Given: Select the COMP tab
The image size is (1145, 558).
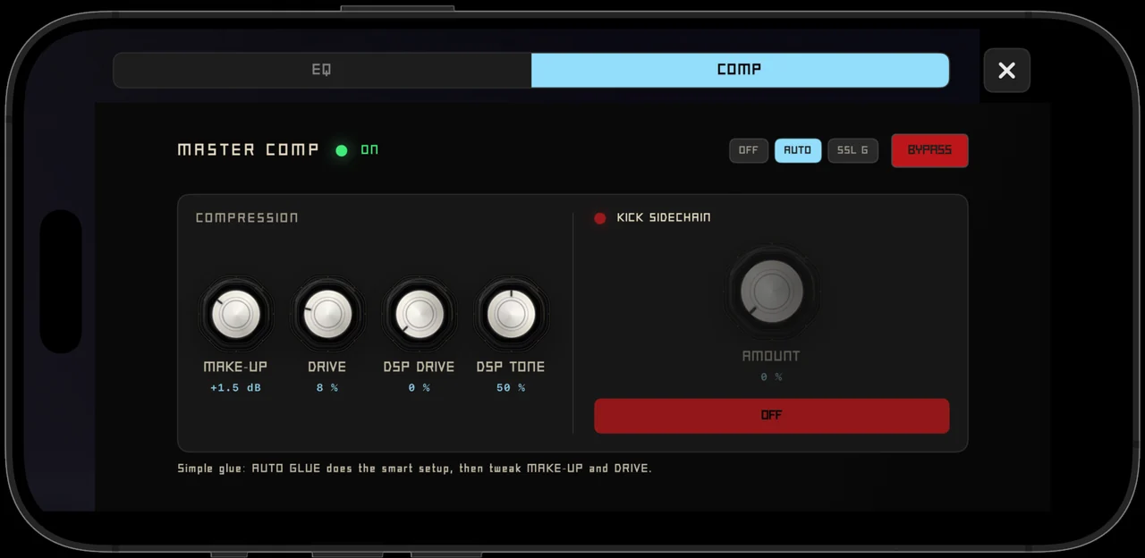Looking at the screenshot, I should click(740, 70).
